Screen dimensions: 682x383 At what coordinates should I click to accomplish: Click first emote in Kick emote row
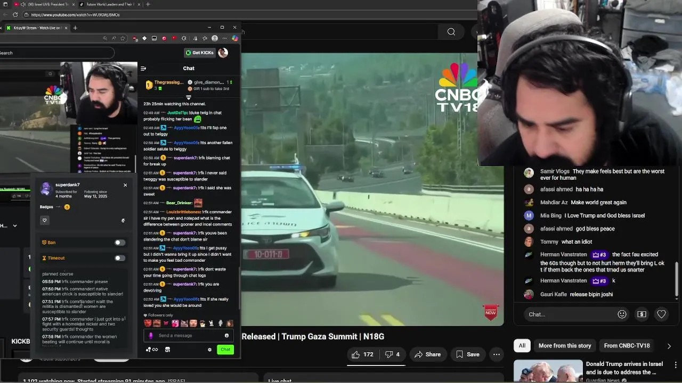click(148, 323)
